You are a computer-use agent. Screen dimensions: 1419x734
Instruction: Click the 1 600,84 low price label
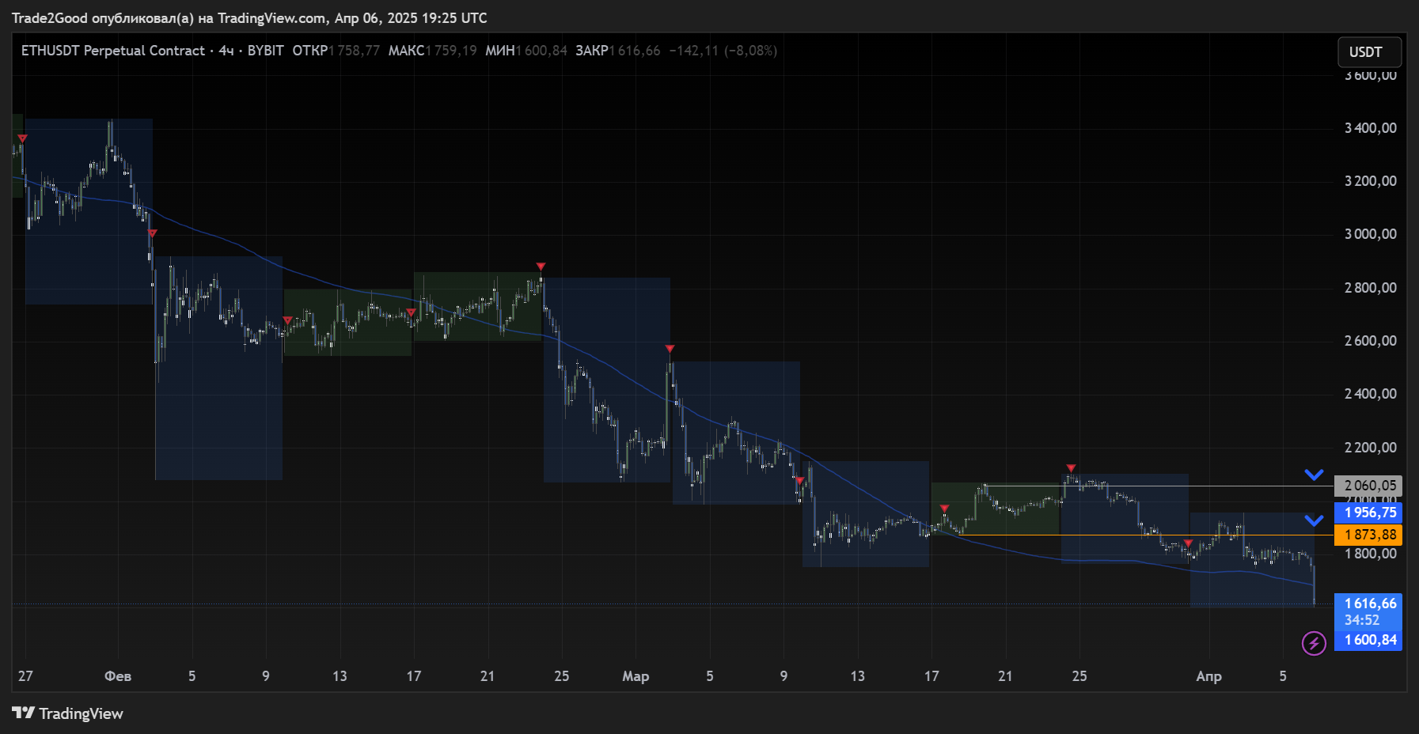1368,640
